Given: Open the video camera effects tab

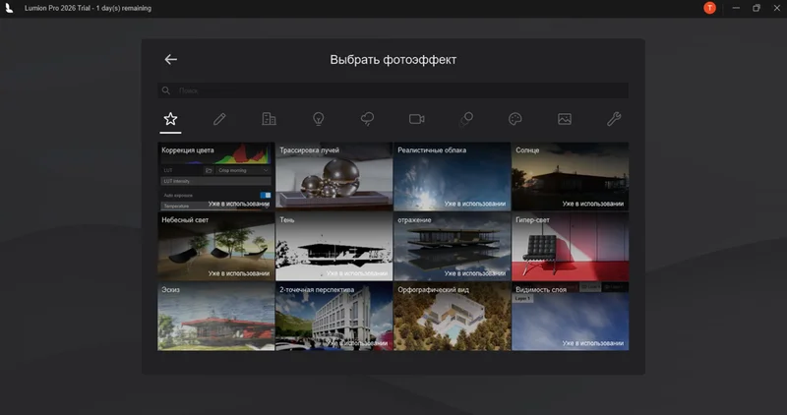Looking at the screenshot, I should tap(416, 119).
